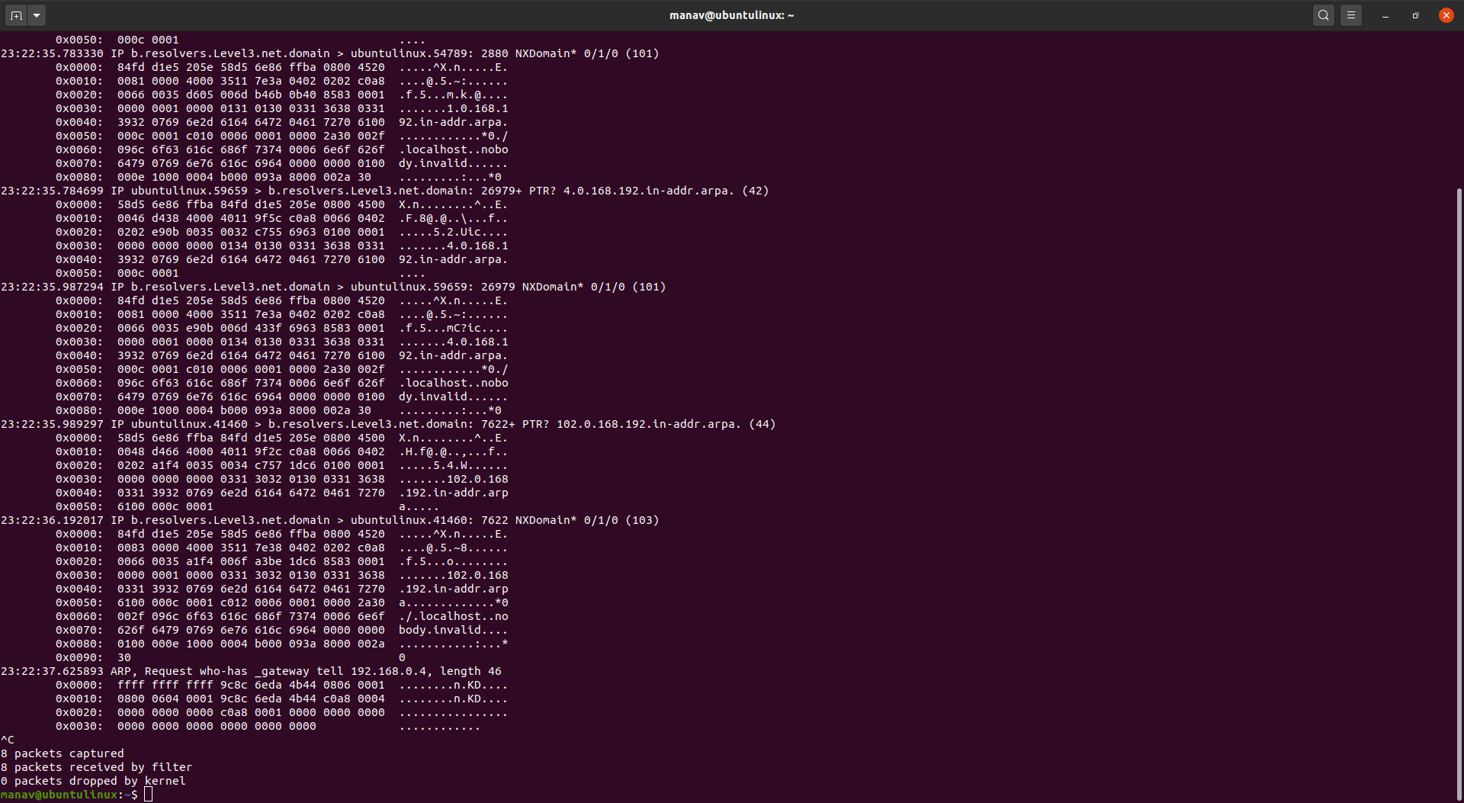Click '.......102.0.168' in the 23:22:36.192017 packet
Image resolution: width=1464 pixels, height=803 pixels.
453,575
